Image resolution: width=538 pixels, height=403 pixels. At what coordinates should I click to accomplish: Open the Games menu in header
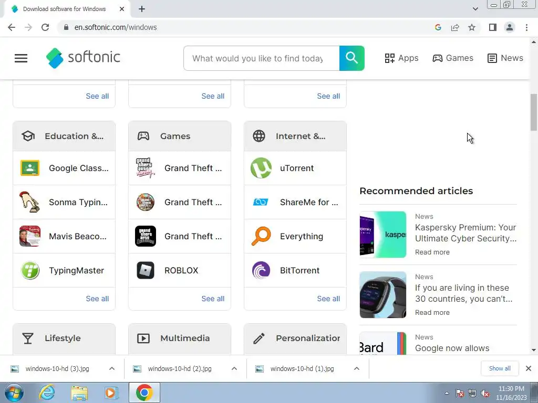(453, 58)
